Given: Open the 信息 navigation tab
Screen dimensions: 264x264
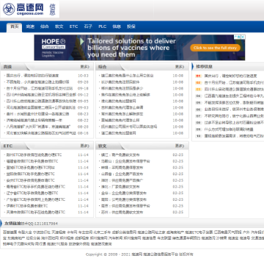Looking at the screenshot, I should coord(117,26).
